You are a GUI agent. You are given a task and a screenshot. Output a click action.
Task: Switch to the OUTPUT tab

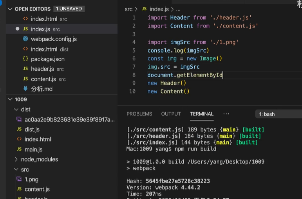171,114
